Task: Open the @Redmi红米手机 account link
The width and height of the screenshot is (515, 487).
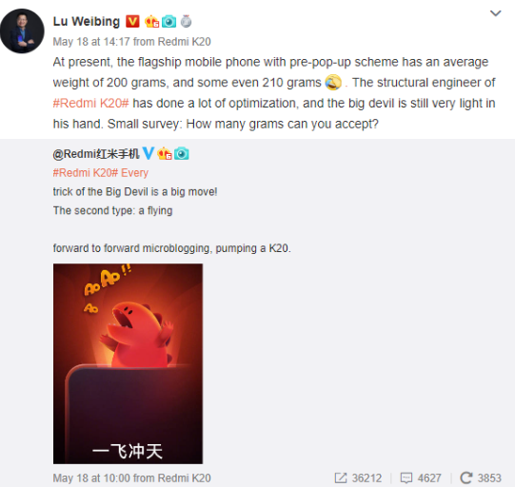Action: tap(96, 153)
